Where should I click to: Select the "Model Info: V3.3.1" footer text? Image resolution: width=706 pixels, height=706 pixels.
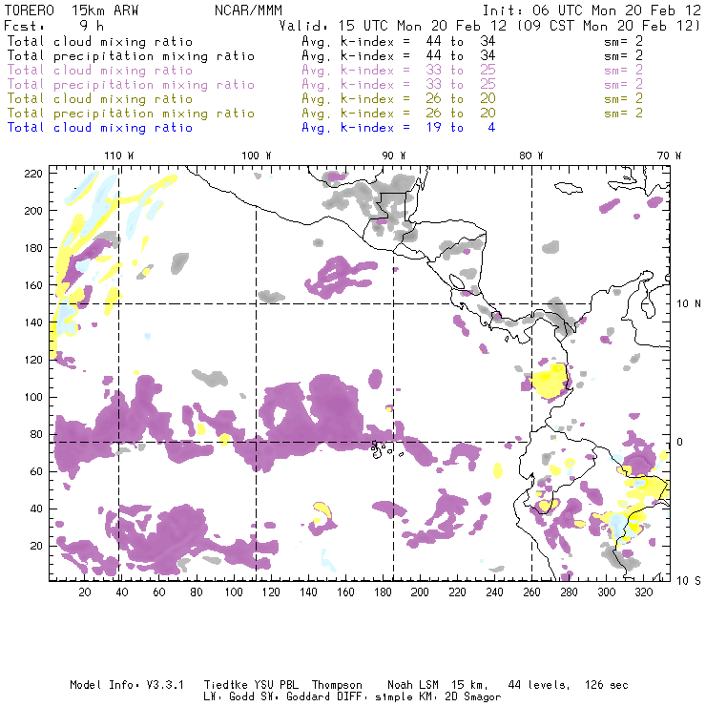(127, 685)
